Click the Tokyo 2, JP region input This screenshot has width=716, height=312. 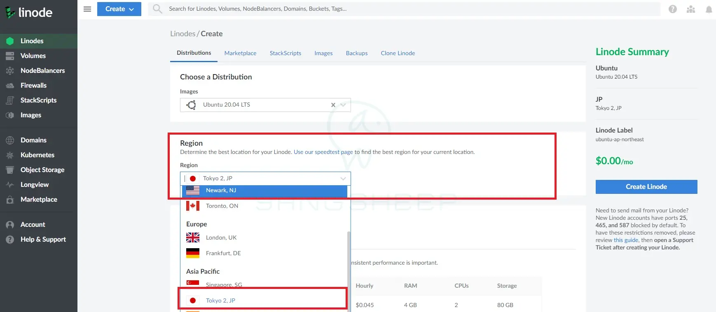pyautogui.click(x=265, y=179)
